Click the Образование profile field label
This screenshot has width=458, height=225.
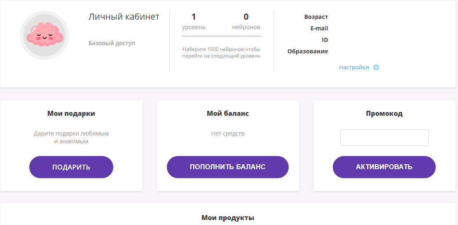coord(308,51)
